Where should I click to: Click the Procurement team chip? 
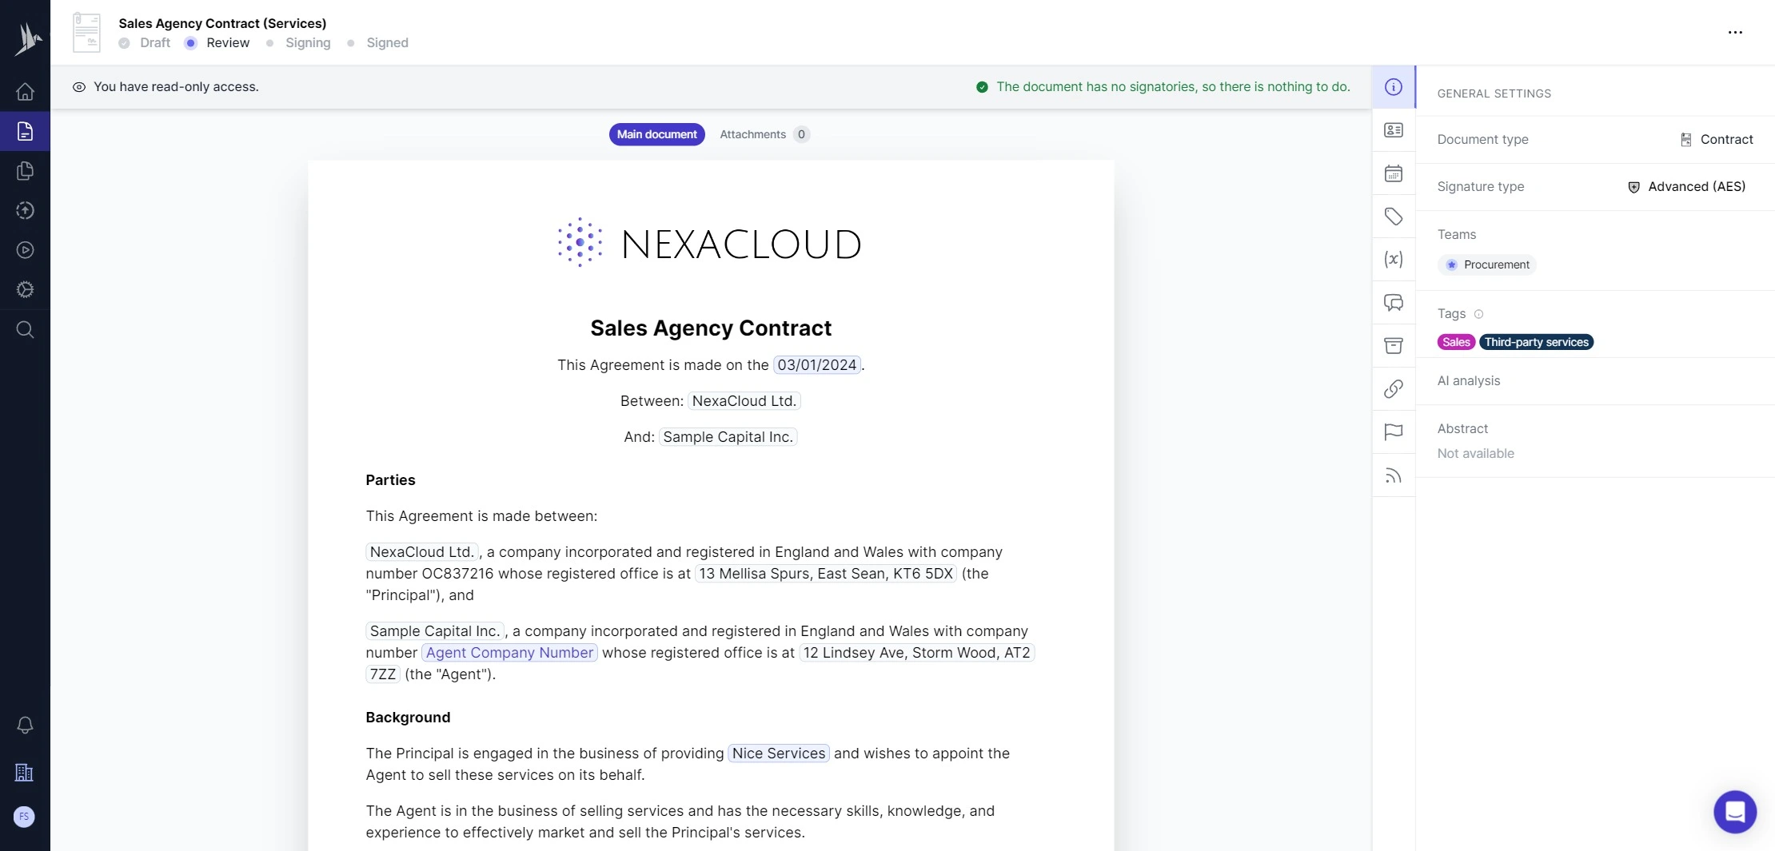1487,264
